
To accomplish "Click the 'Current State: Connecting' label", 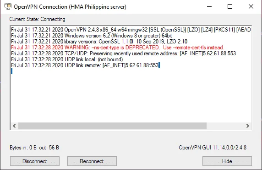I will click(37, 19).
